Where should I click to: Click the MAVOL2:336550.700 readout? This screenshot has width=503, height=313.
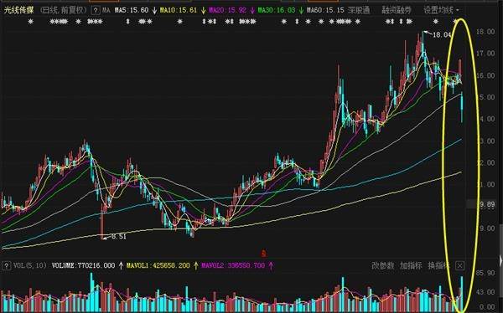(x=233, y=265)
